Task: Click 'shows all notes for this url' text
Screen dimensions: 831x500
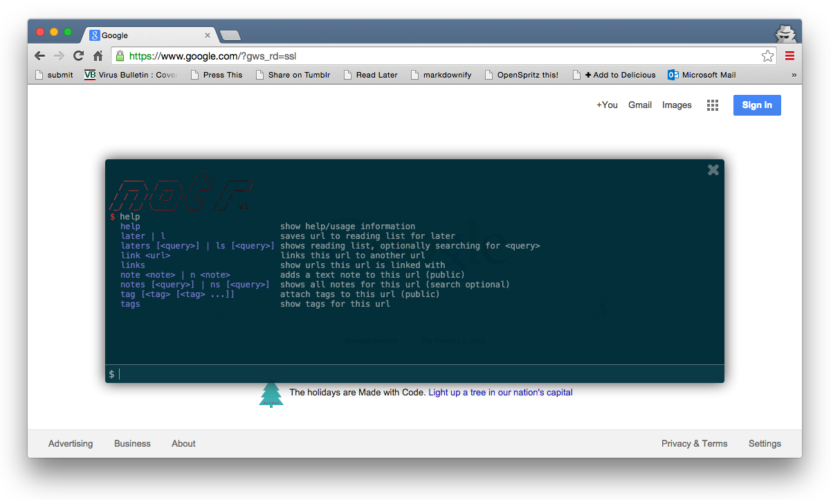Action: click(395, 285)
